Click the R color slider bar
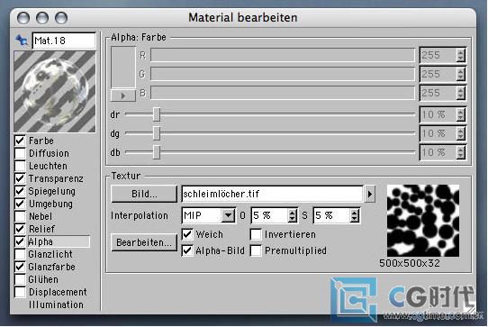Viewport: 488px width, 327px height. point(283,55)
